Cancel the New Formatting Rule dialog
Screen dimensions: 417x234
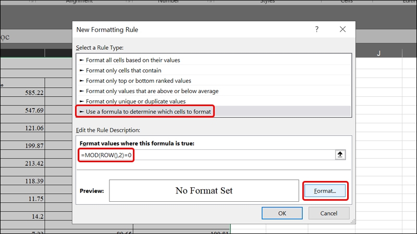pyautogui.click(x=329, y=213)
